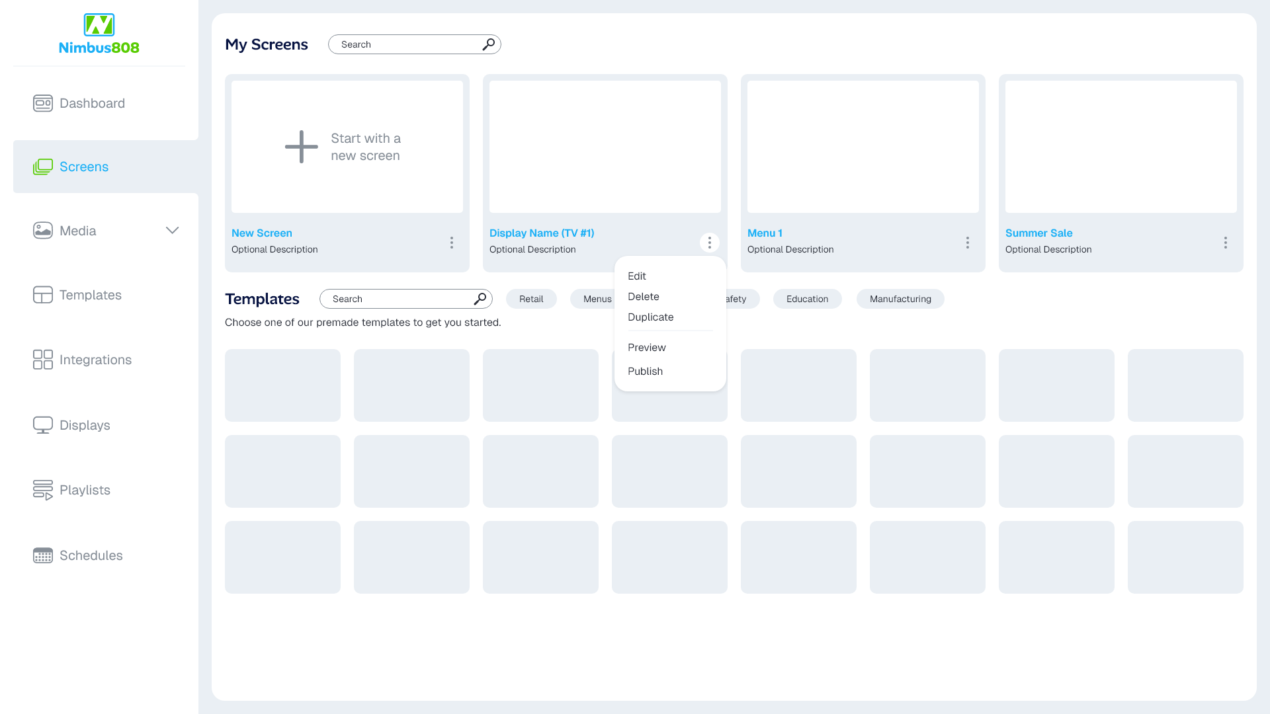Viewport: 1270px width, 714px height.
Task: Select Duplicate from the context menu
Action: point(650,317)
